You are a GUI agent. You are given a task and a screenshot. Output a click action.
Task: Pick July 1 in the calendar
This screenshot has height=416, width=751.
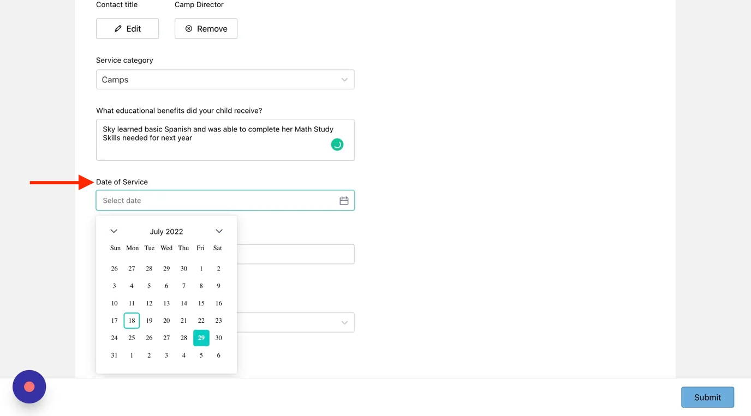[201, 268]
